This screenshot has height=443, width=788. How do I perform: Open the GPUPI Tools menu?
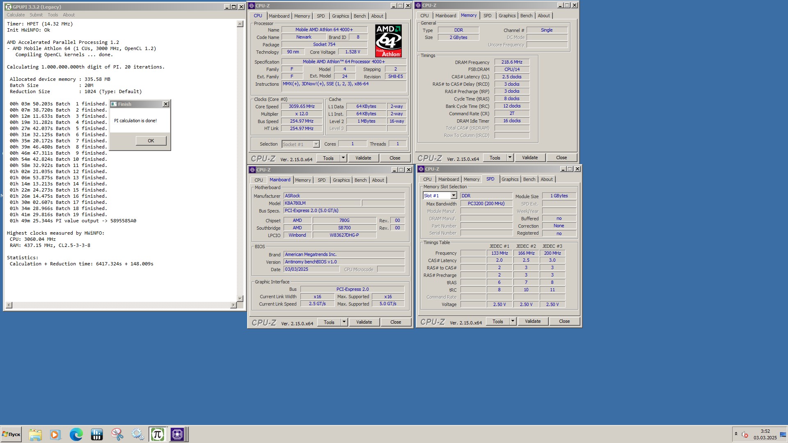[x=53, y=15]
